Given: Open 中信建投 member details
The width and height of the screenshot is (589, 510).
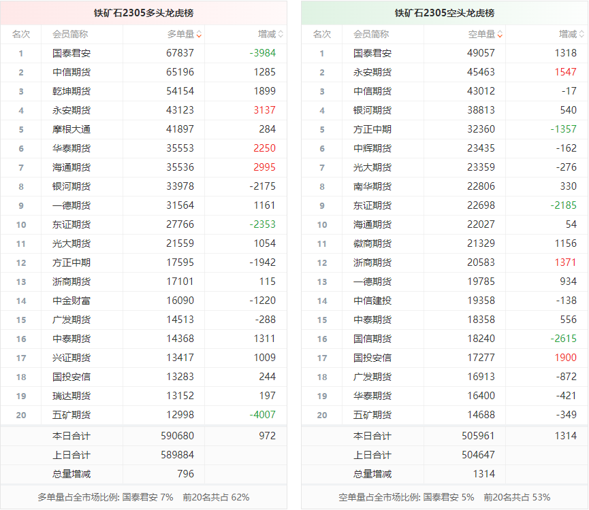Looking at the screenshot, I should pyautogui.click(x=372, y=301).
